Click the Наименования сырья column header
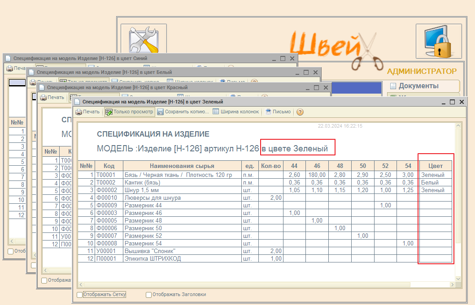The width and height of the screenshot is (475, 305). coord(182,166)
